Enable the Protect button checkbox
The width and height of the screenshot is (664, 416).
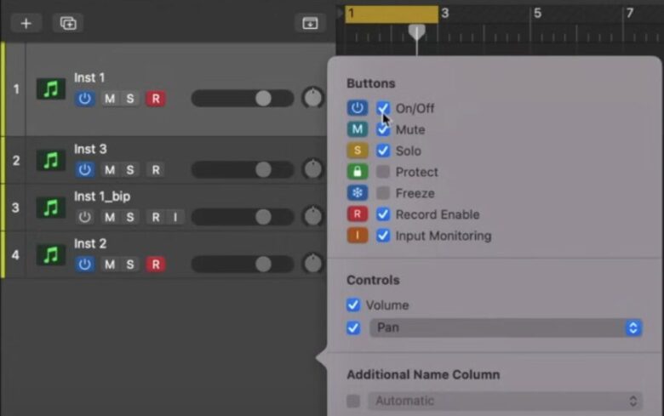coord(383,172)
